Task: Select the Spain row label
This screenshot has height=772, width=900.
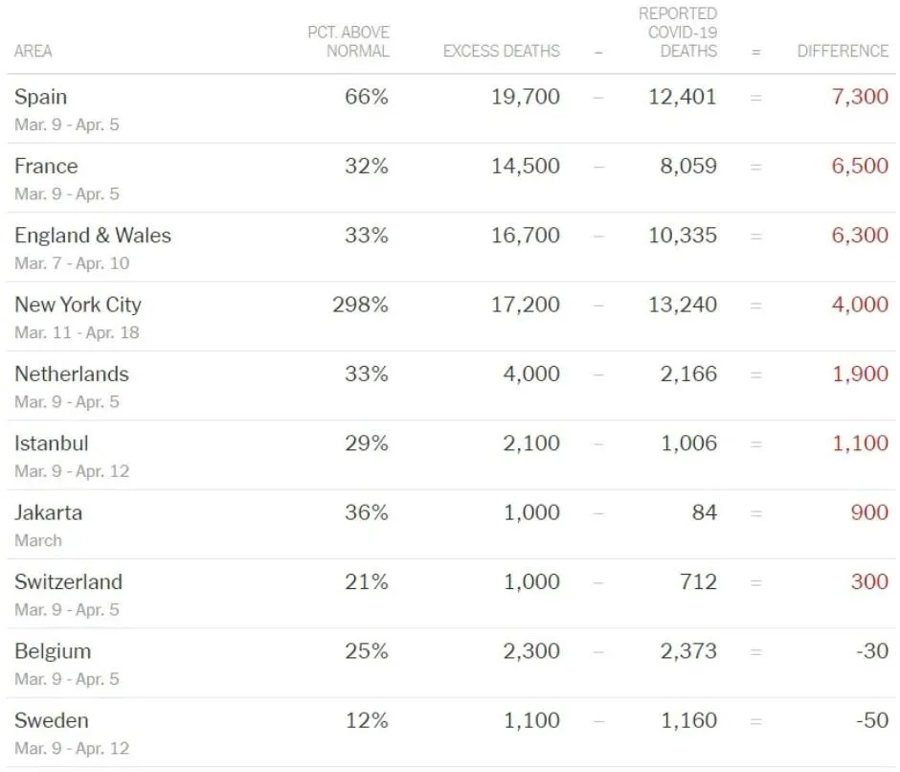Action: point(41,97)
